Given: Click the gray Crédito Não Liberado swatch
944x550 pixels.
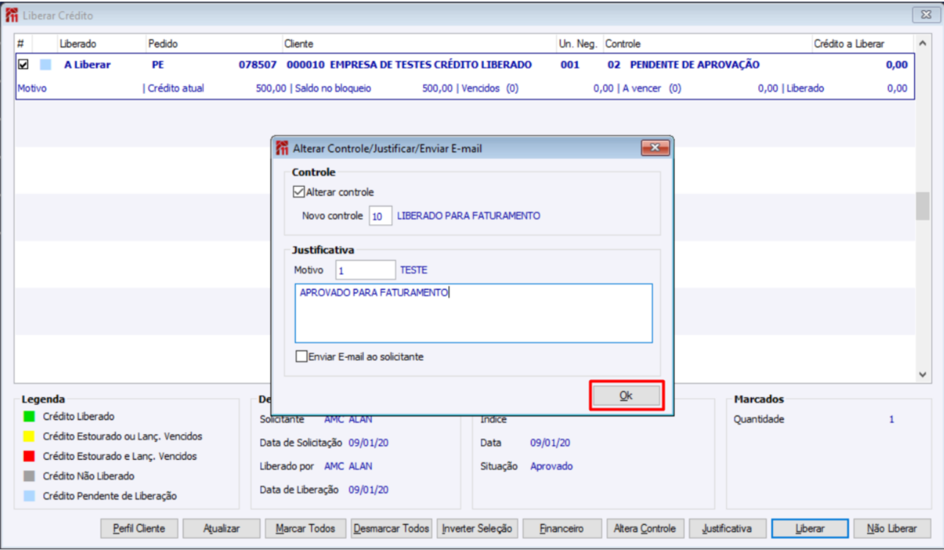Looking at the screenshot, I should [29, 476].
